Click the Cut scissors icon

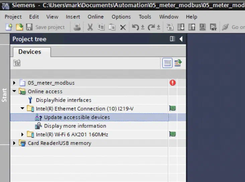tap(90, 27)
